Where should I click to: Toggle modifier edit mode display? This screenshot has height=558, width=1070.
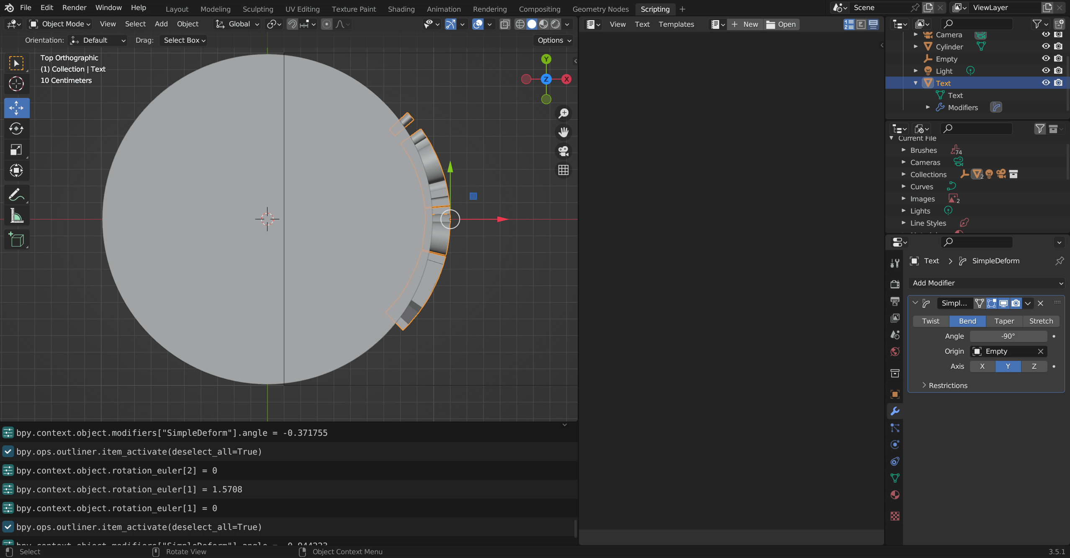point(991,303)
